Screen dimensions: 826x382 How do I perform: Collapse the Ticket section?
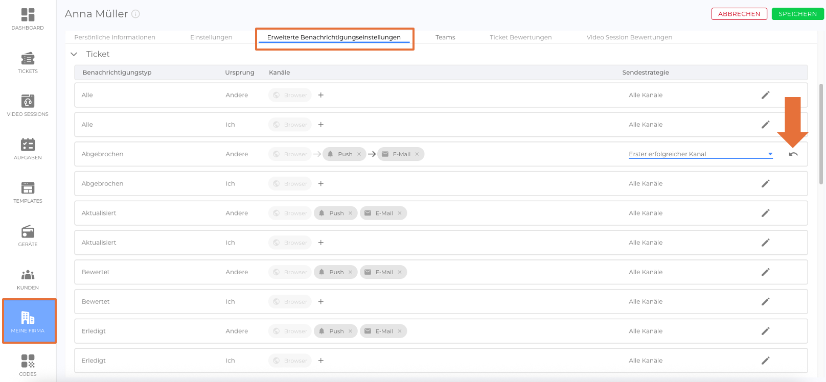point(74,54)
